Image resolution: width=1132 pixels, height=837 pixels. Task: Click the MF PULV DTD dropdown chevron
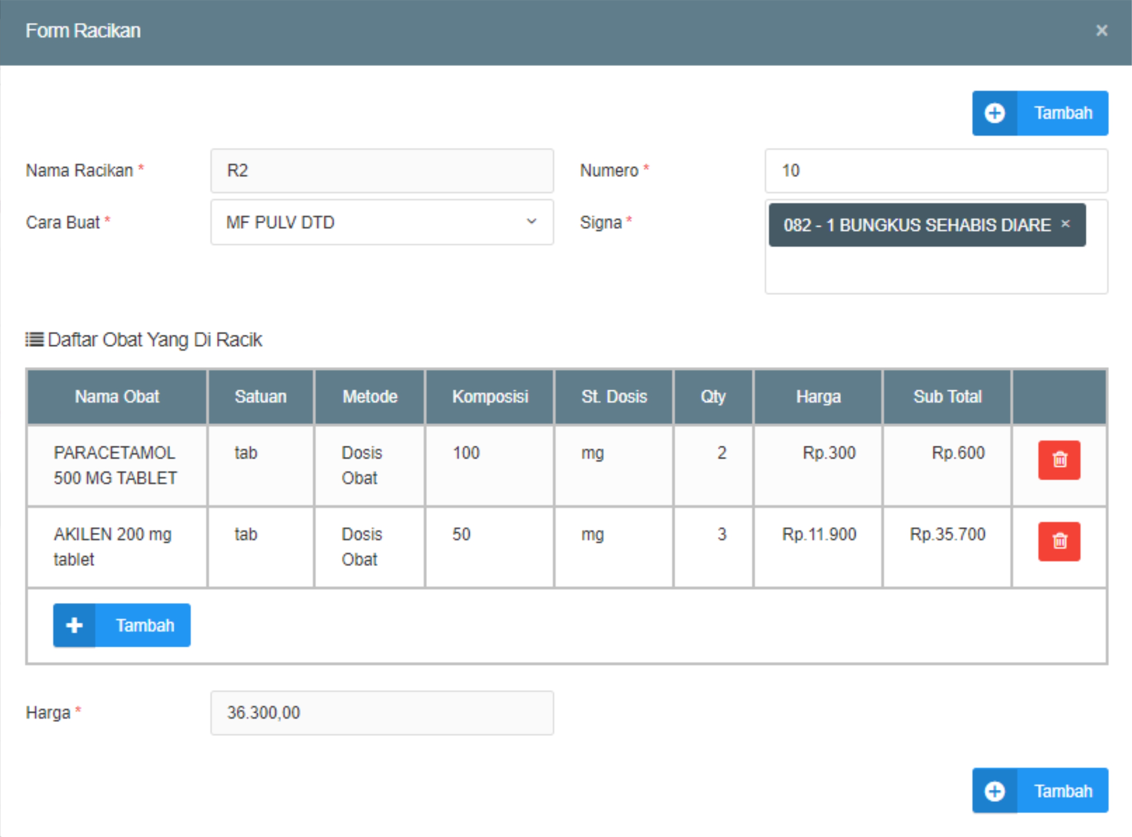531,221
